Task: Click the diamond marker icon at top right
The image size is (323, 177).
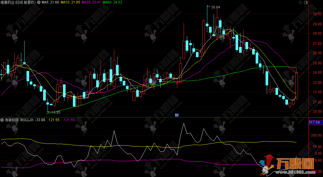Action: click(x=301, y=2)
